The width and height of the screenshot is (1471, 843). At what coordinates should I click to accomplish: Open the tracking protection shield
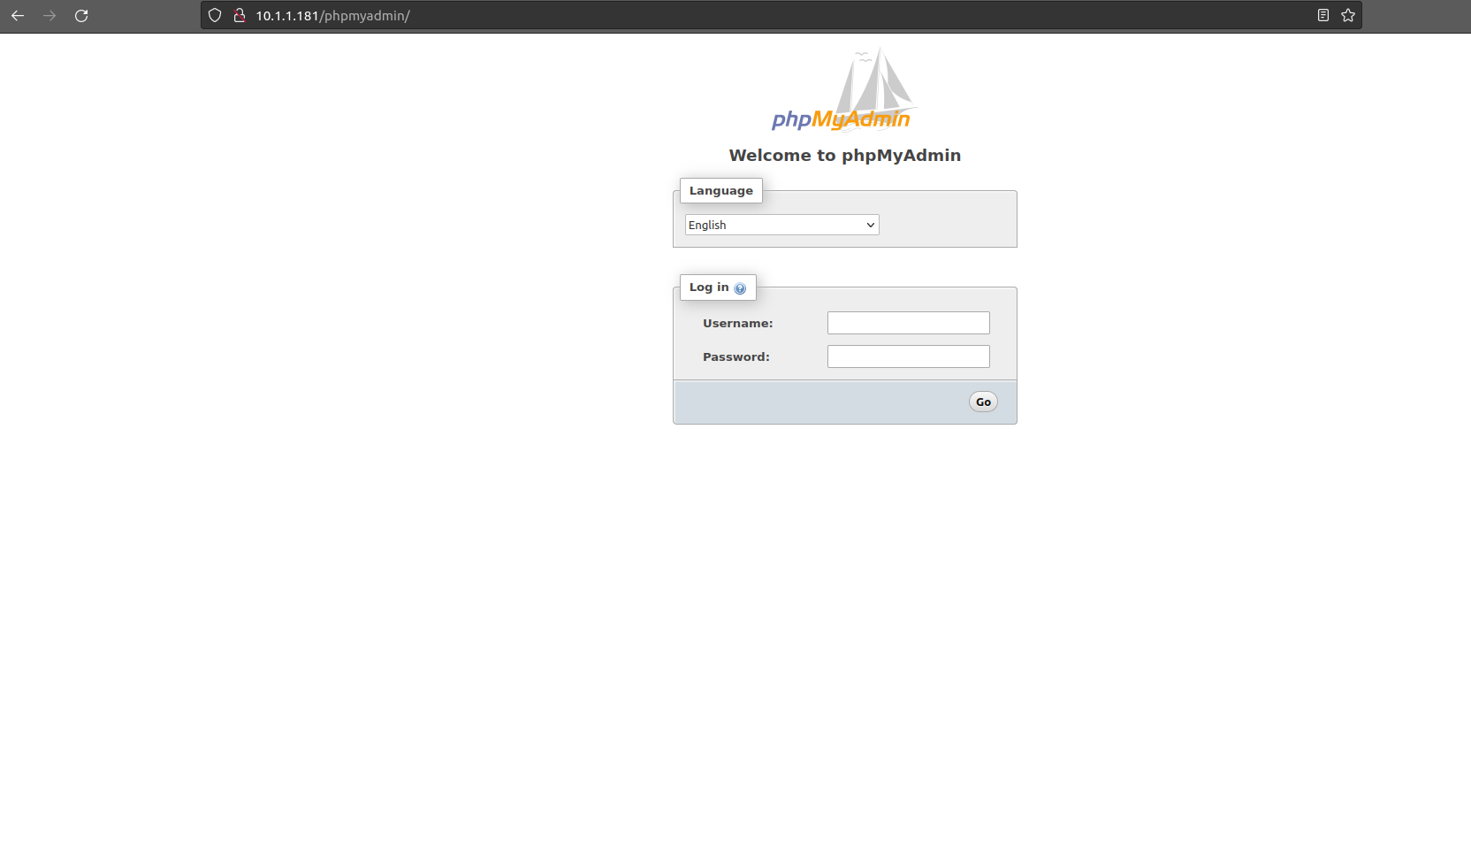(215, 16)
